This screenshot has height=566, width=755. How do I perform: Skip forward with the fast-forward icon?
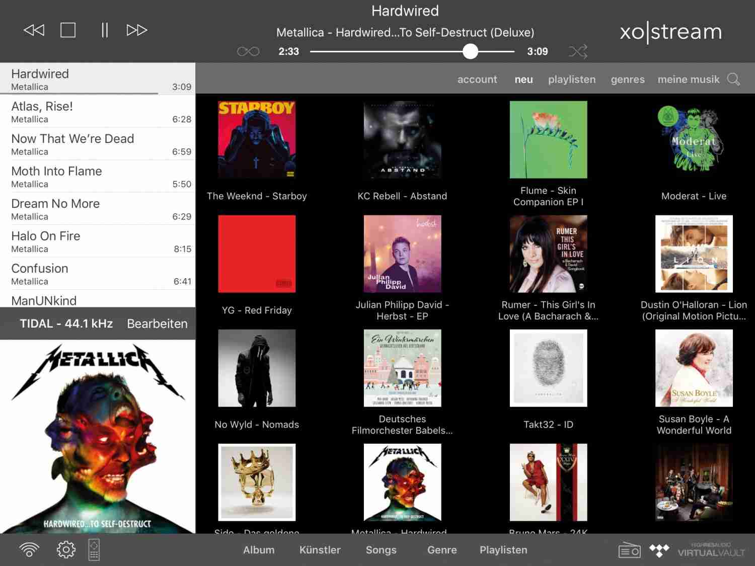(x=137, y=30)
